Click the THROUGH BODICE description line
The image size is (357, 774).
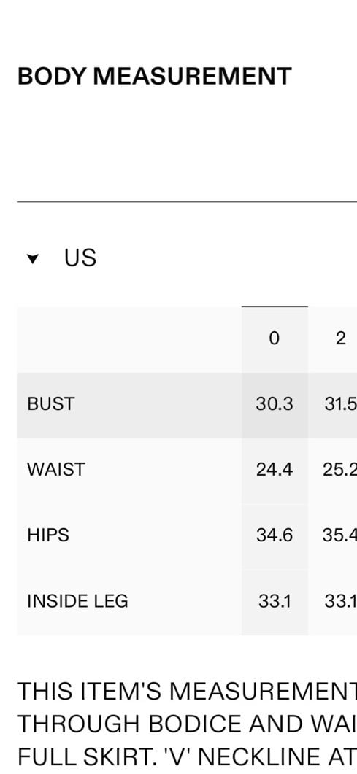click(x=187, y=724)
